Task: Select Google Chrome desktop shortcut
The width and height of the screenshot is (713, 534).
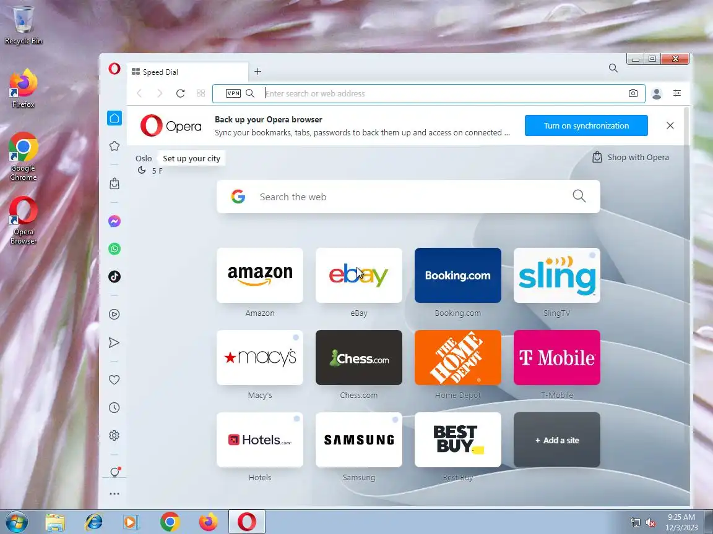Action: tap(23, 156)
